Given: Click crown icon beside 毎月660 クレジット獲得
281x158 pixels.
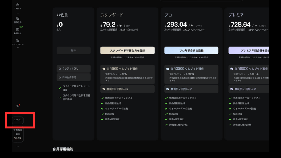Looking at the screenshot, I should (104, 69).
